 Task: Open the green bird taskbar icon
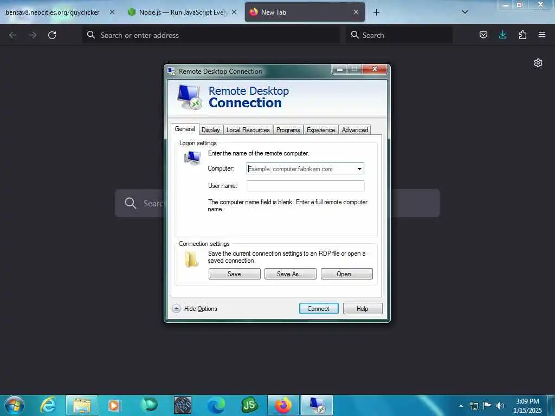click(x=149, y=405)
